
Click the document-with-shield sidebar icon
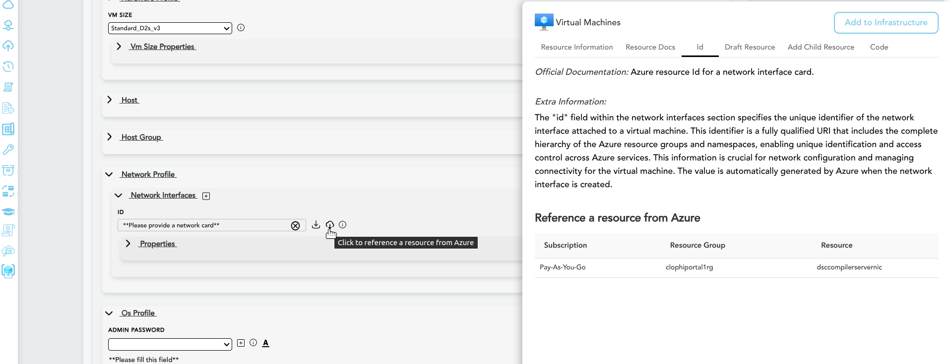tap(8, 108)
